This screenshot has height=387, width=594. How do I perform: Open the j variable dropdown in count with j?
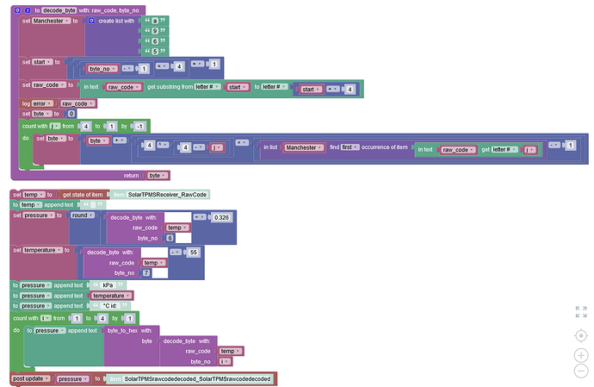click(x=55, y=126)
